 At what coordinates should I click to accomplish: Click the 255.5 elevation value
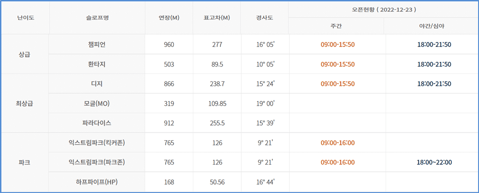click(217, 123)
